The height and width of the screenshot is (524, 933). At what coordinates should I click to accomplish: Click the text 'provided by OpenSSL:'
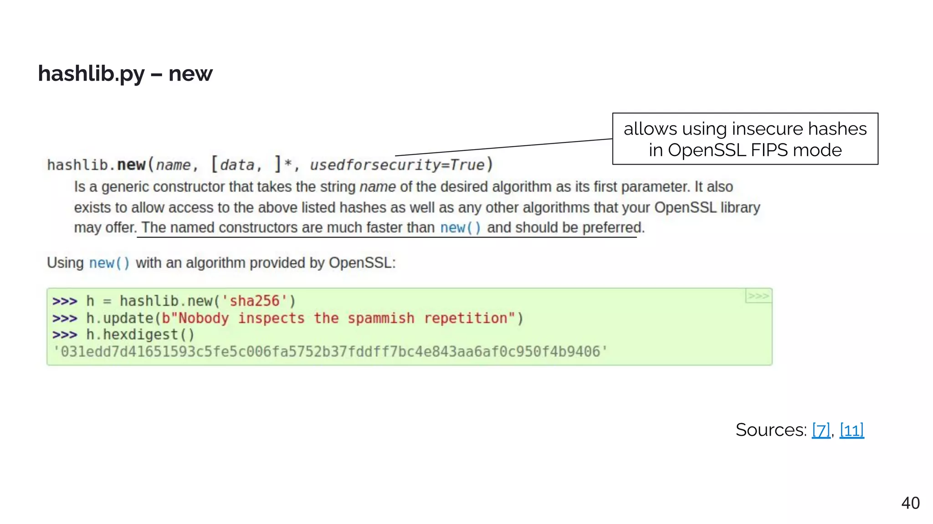(323, 263)
